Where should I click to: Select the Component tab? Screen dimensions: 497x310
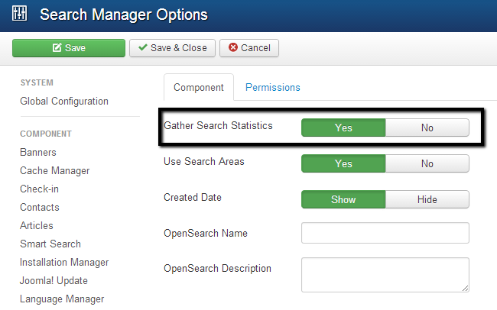click(x=198, y=88)
